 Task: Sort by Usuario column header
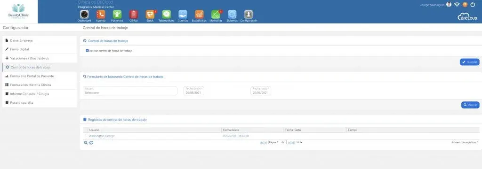(x=154, y=130)
